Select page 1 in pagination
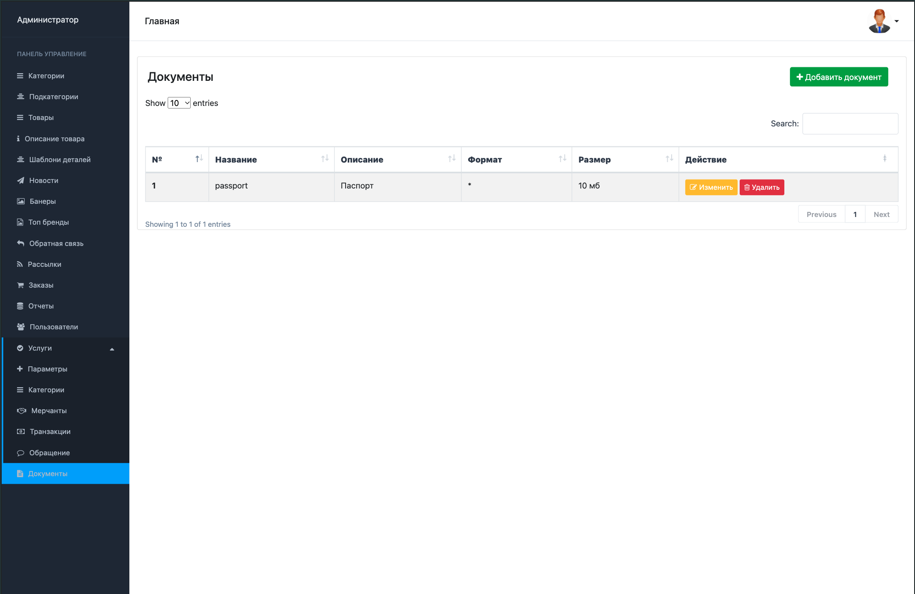Image resolution: width=915 pixels, height=594 pixels. pyautogui.click(x=855, y=214)
